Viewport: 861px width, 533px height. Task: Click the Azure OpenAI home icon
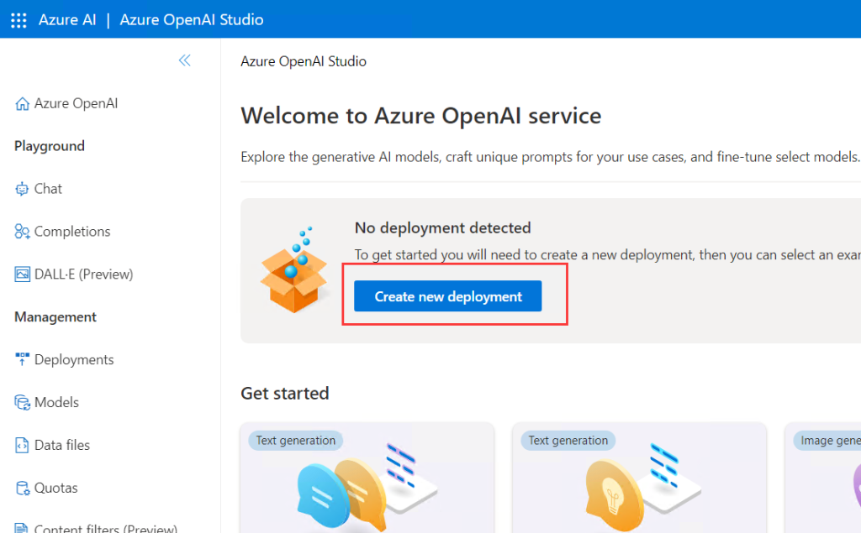(23, 104)
